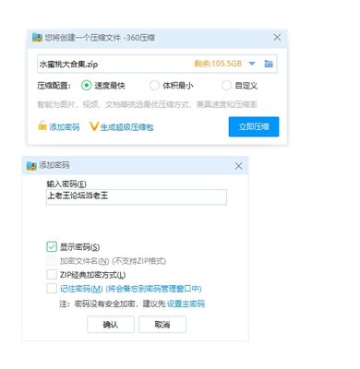Click the 记住密码(M) label text

81,289
